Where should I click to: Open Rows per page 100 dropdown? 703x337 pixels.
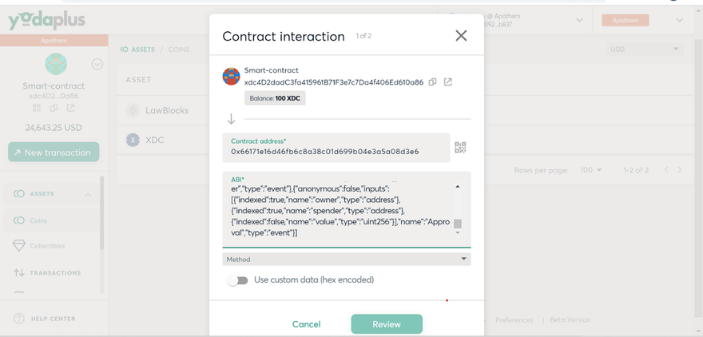pyautogui.click(x=592, y=170)
